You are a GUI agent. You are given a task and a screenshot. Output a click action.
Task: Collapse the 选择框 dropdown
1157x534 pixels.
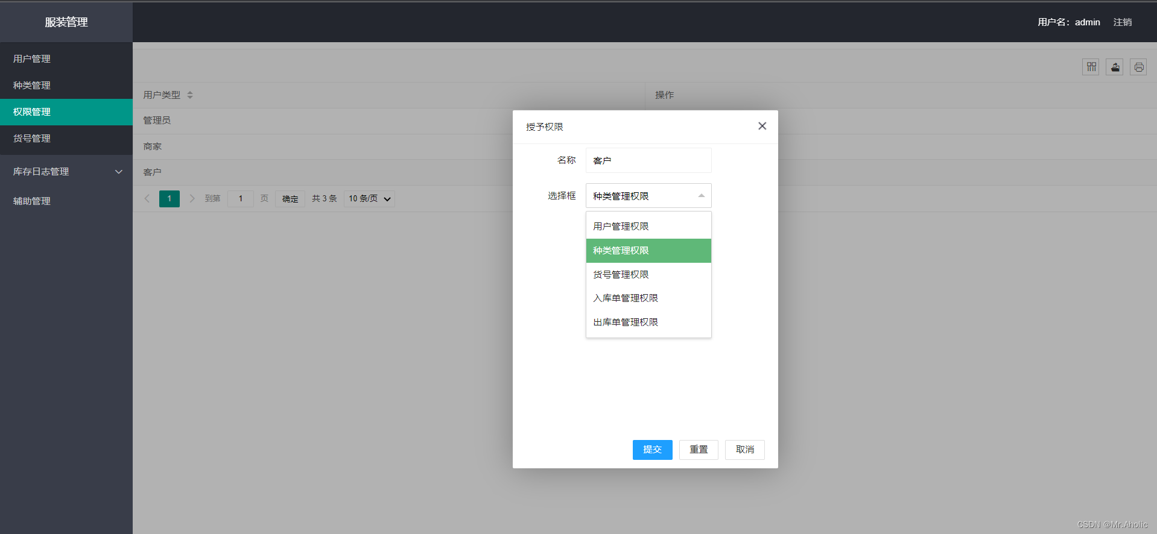pos(702,196)
